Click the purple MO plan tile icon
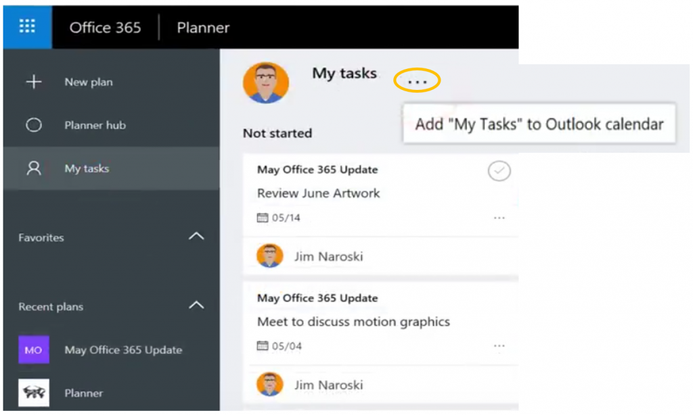The image size is (693, 415). tap(34, 349)
